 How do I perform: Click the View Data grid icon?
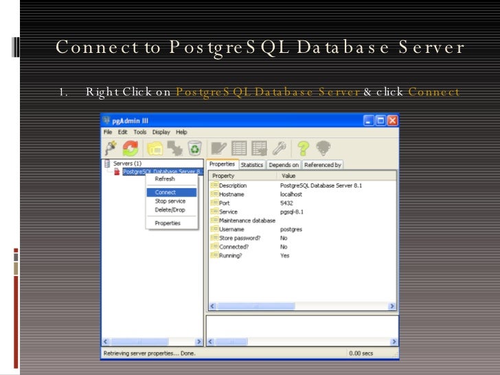click(239, 148)
